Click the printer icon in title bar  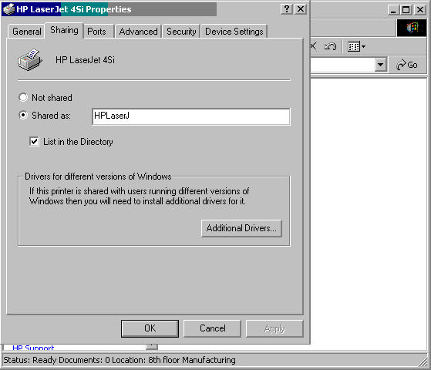pyautogui.click(x=8, y=9)
